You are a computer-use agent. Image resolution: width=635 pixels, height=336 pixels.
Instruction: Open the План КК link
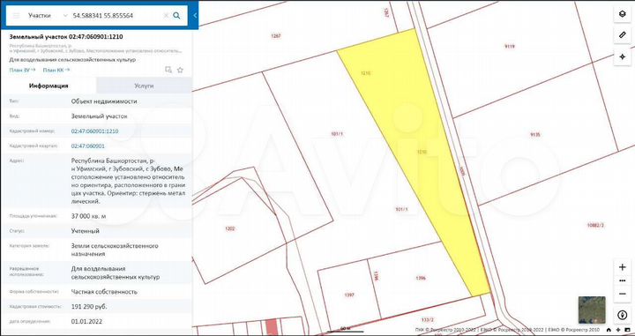(56, 70)
